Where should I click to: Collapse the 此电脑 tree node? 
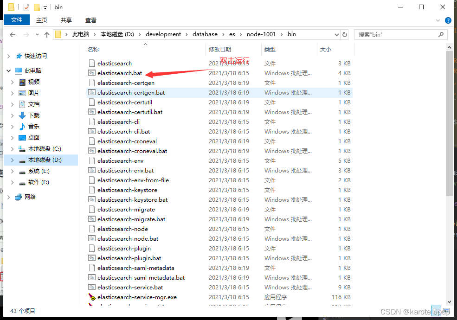click(8, 70)
